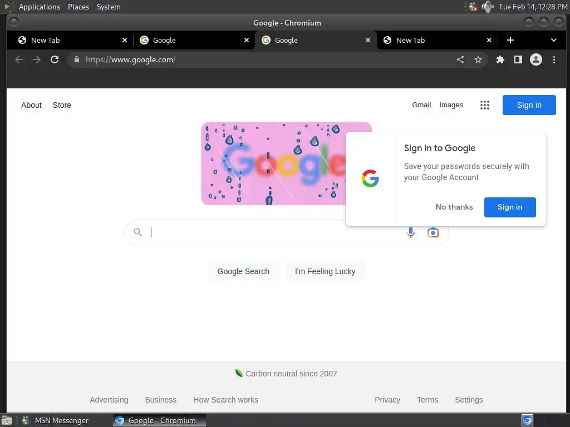The image size is (570, 427).
Task: Click the address bar URL
Action: click(x=130, y=59)
